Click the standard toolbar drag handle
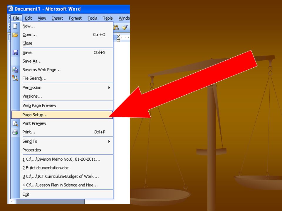 [9, 27]
